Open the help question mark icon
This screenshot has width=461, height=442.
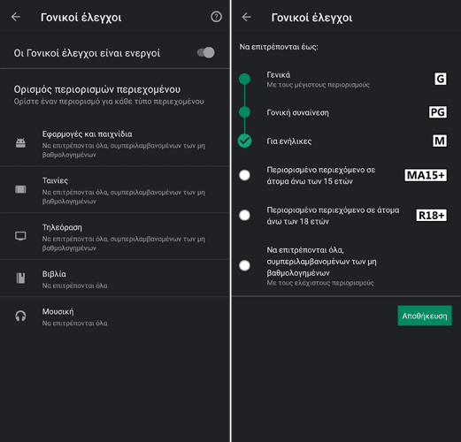coord(216,17)
